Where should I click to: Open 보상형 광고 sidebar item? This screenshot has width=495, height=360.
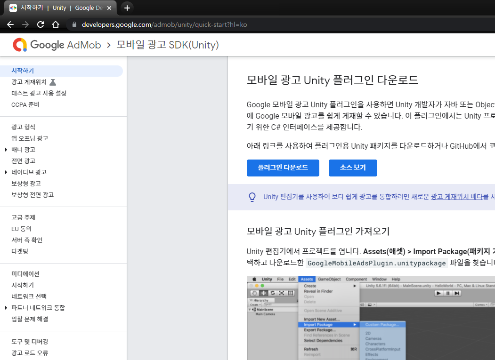(26, 184)
